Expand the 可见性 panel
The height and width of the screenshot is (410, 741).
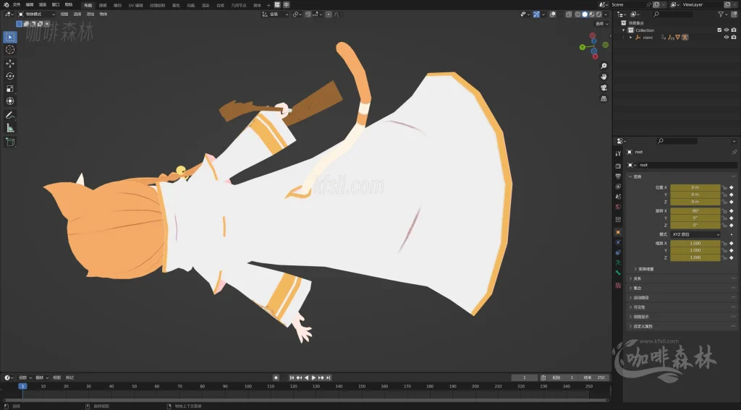point(639,307)
